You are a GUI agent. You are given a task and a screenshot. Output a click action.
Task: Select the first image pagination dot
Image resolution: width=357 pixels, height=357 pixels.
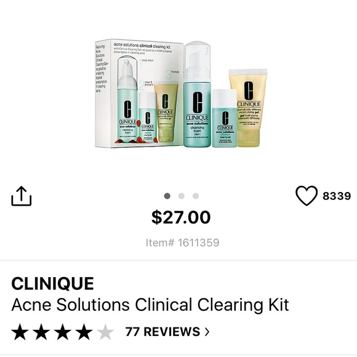[167, 196]
